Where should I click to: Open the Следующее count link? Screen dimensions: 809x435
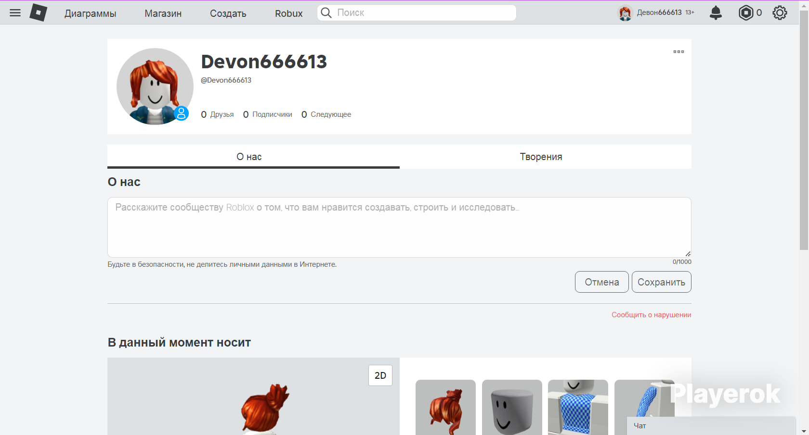(x=326, y=114)
